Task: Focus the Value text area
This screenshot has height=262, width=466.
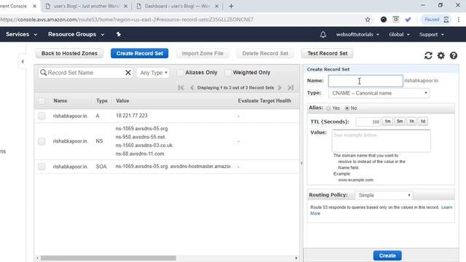Action: 381,140
